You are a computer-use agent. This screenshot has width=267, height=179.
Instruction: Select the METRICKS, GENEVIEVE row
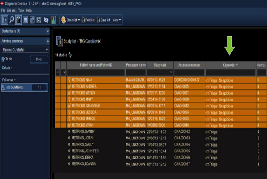click(161, 106)
